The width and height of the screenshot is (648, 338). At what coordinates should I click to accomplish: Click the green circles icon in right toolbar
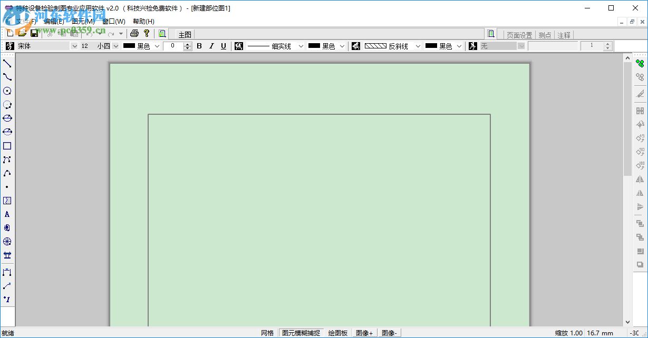[x=640, y=64]
